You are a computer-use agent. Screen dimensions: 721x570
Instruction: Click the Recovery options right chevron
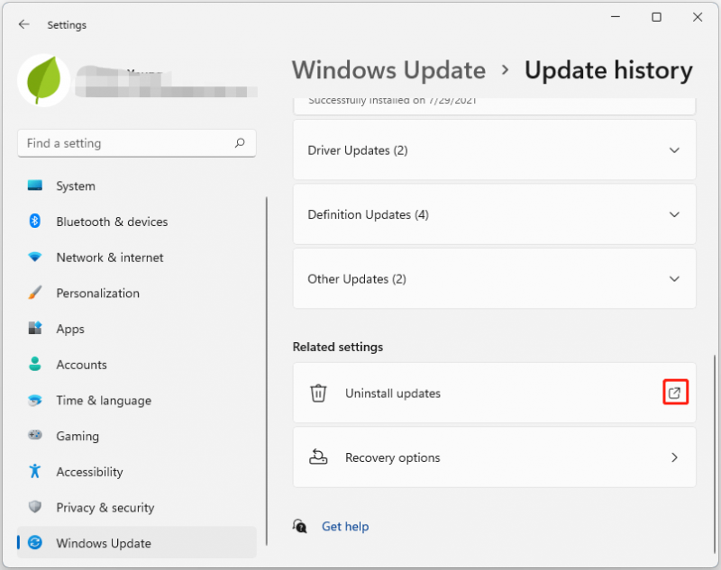[674, 457]
